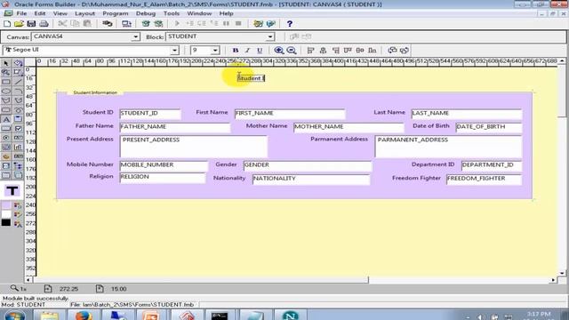
Task: Open the Edit menu
Action: click(x=39, y=13)
